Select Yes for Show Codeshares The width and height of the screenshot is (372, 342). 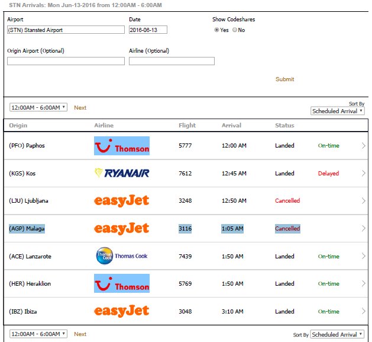tap(216, 30)
